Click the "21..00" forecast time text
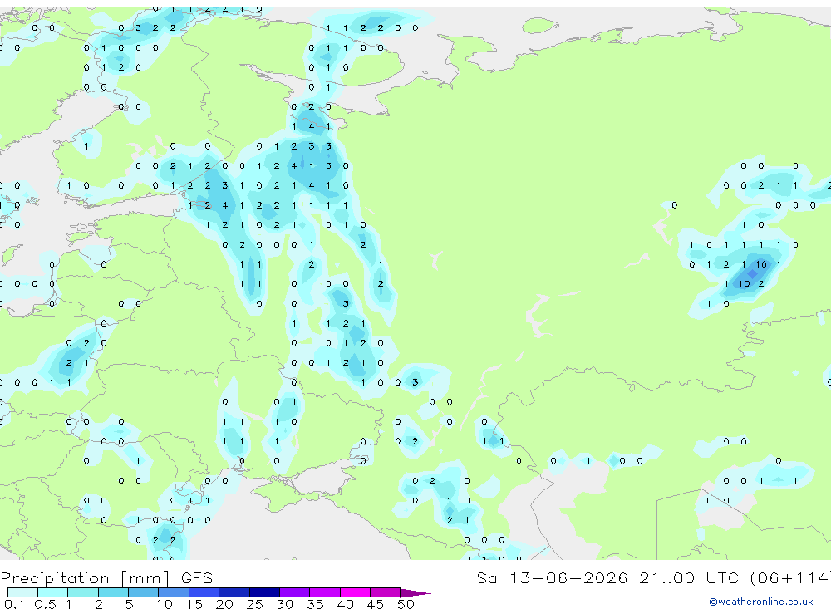This screenshot has height=609, width=831. pyautogui.click(x=666, y=577)
